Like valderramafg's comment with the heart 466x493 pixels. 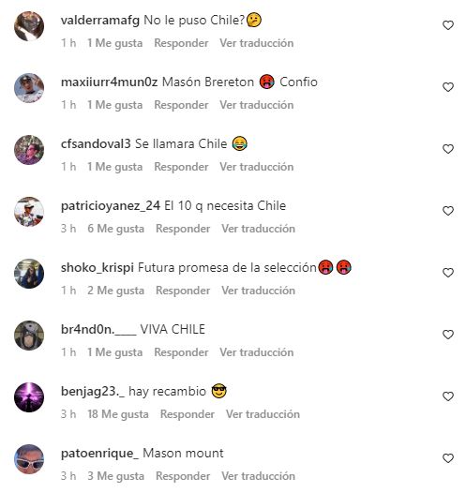coord(448,25)
